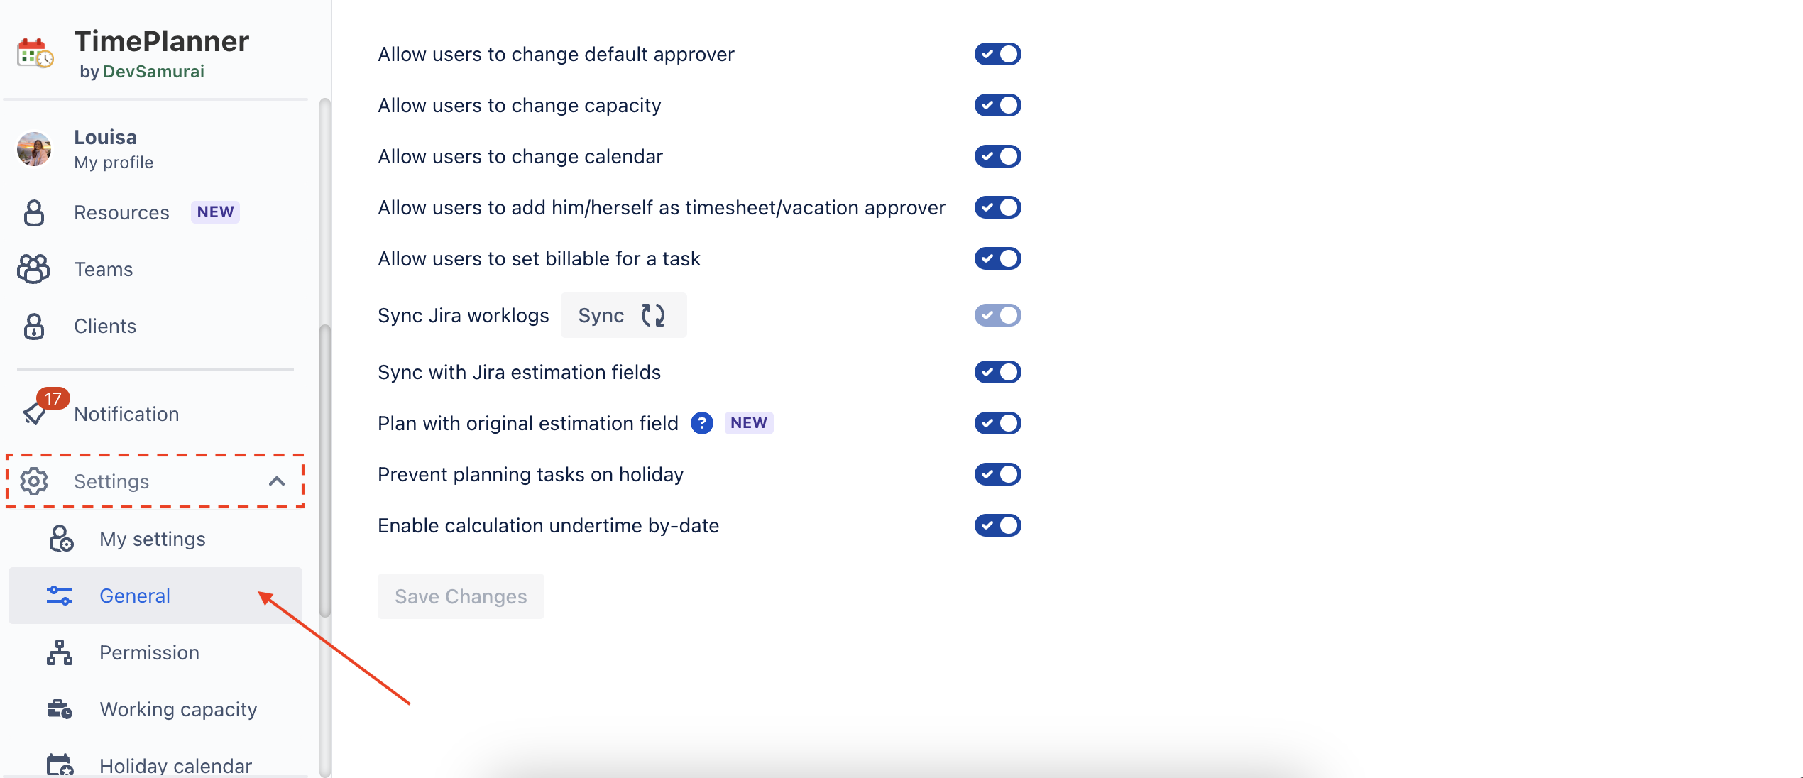The image size is (1803, 778).
Task: Turn off Enable calculation undertime by-date
Action: tap(997, 525)
